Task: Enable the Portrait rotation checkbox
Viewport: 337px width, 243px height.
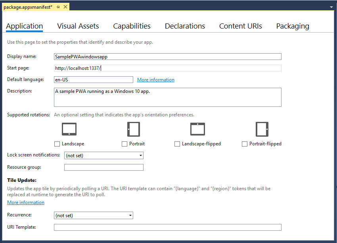Action: click(x=124, y=144)
